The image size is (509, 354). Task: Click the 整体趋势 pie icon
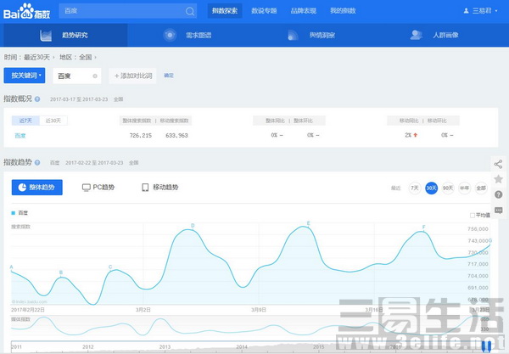(22, 188)
